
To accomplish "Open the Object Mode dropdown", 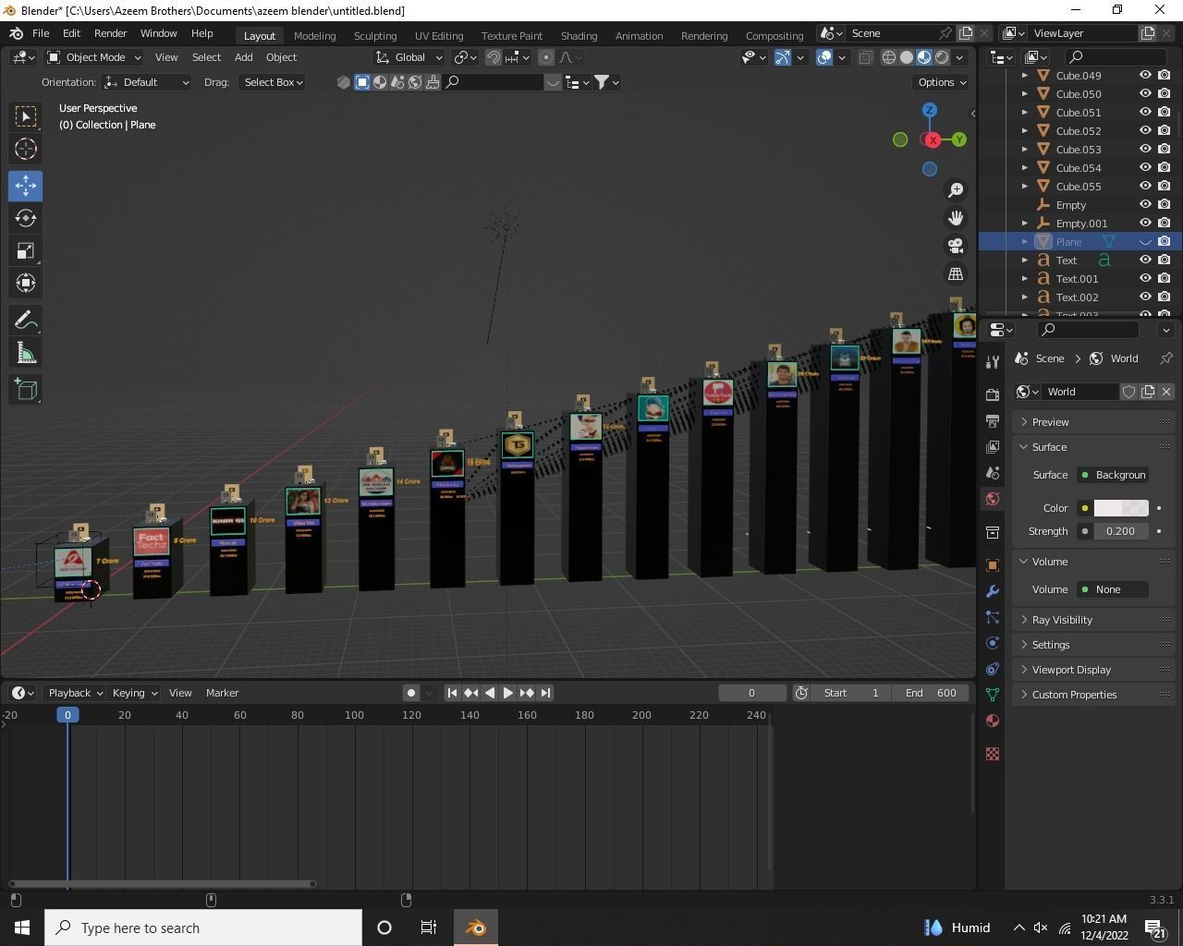I will [93, 57].
